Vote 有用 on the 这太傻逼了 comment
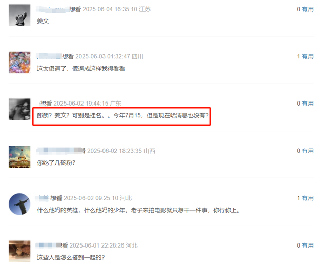Screen dimensions: 328x267 (307, 56)
